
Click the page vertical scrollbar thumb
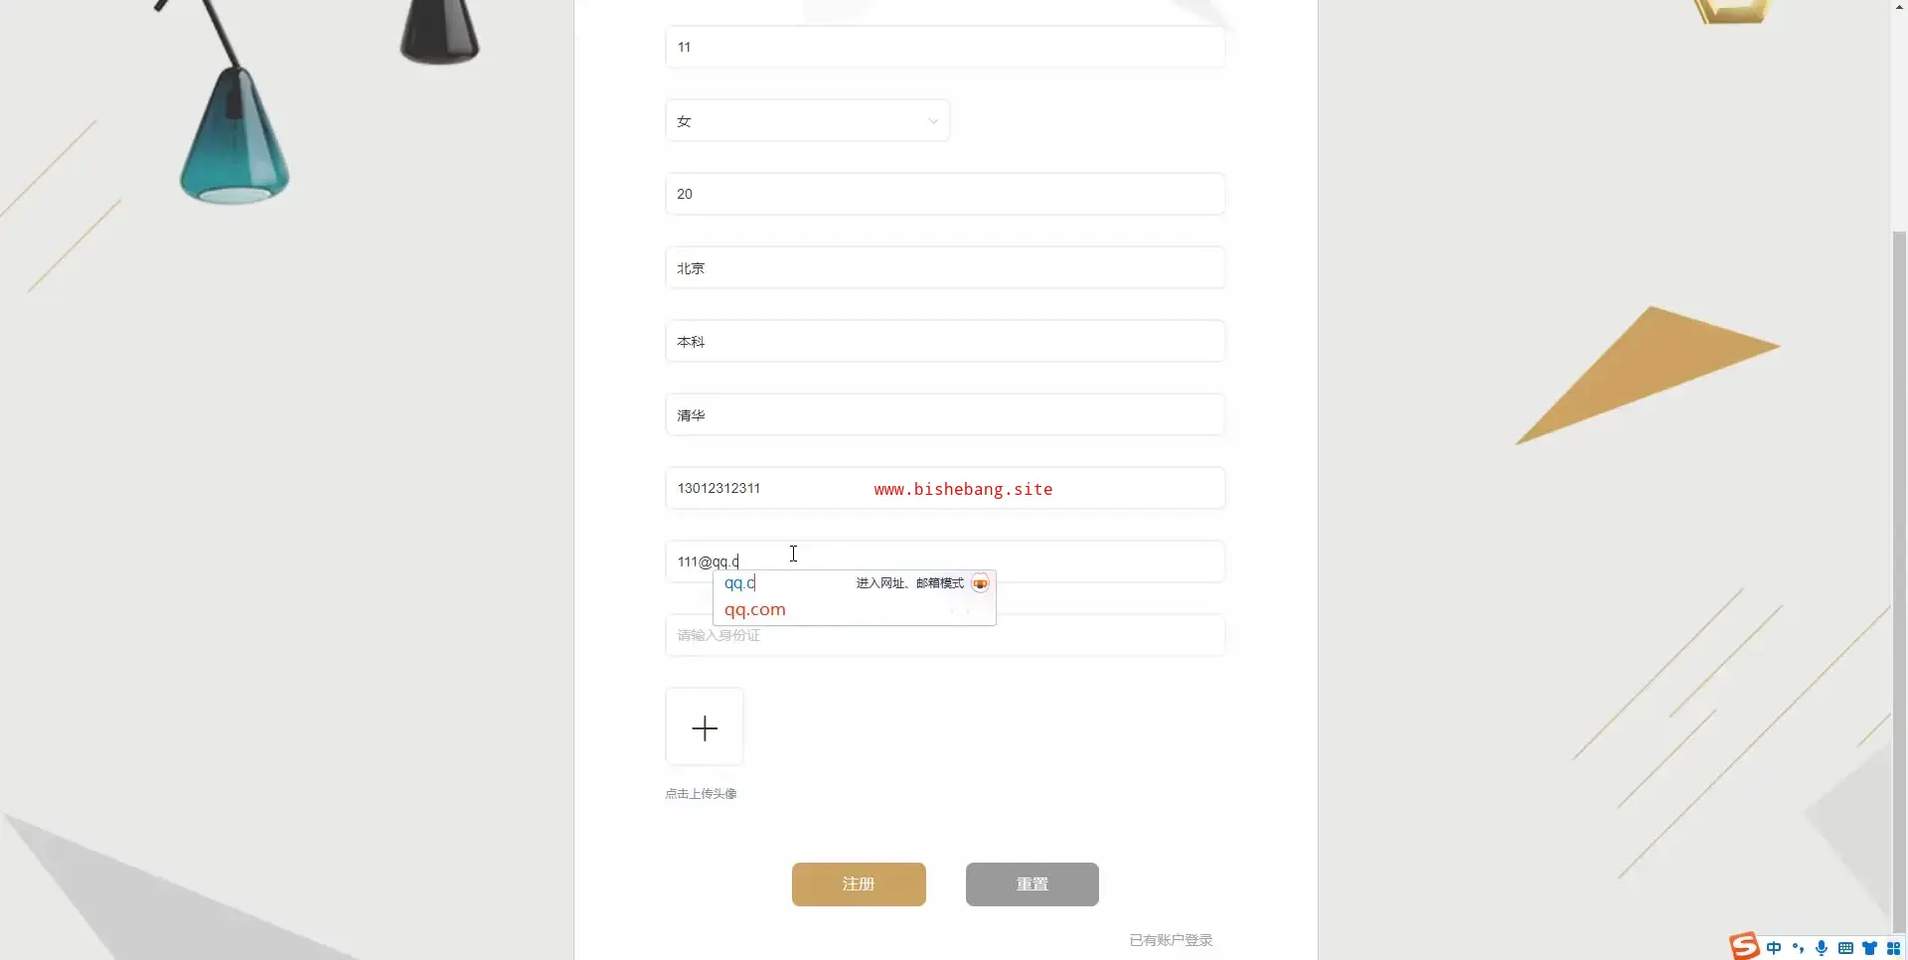1899,576
